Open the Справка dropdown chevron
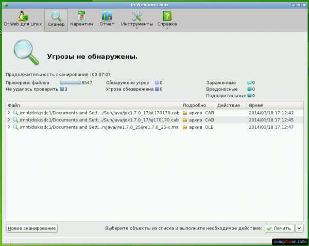This screenshot has width=309, height=246. pos(167,28)
